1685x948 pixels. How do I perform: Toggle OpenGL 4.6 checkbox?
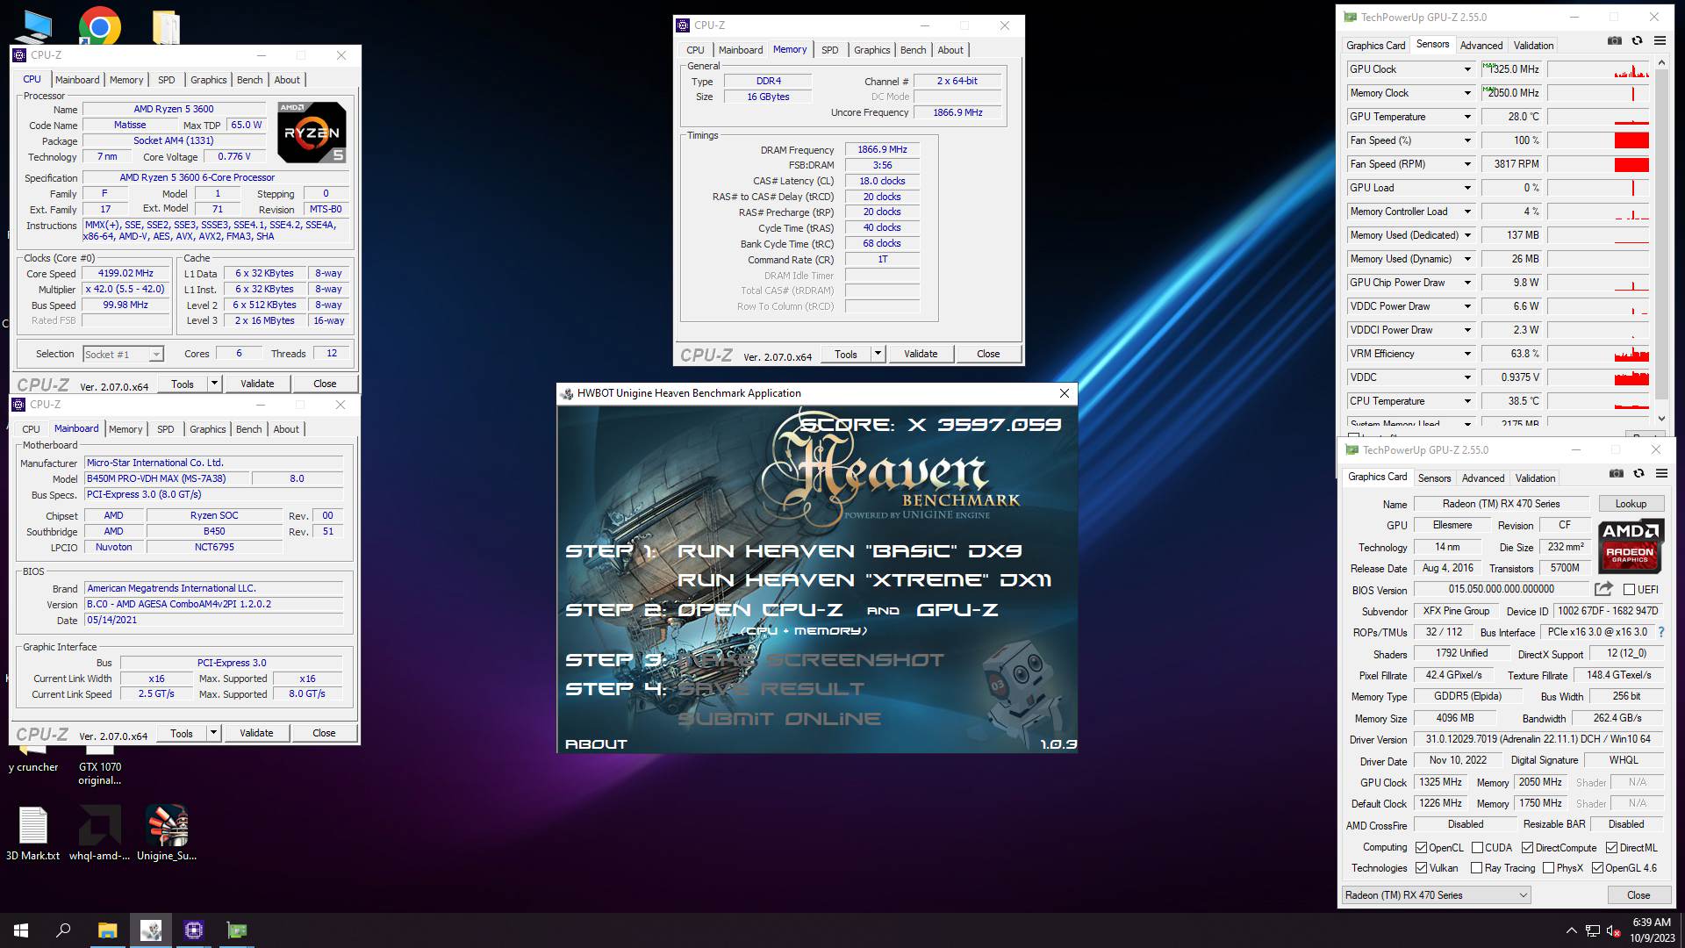1597,868
